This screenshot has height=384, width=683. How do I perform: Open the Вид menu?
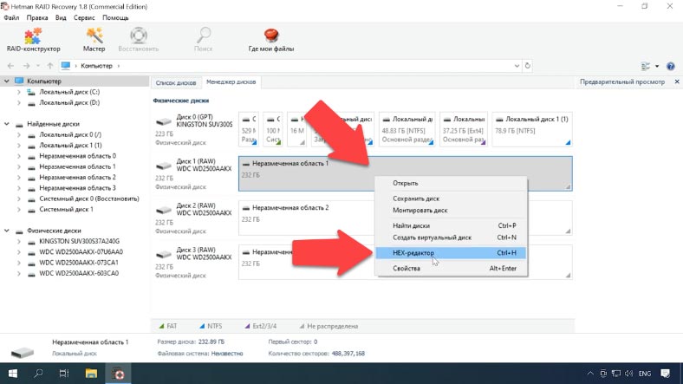click(x=61, y=18)
